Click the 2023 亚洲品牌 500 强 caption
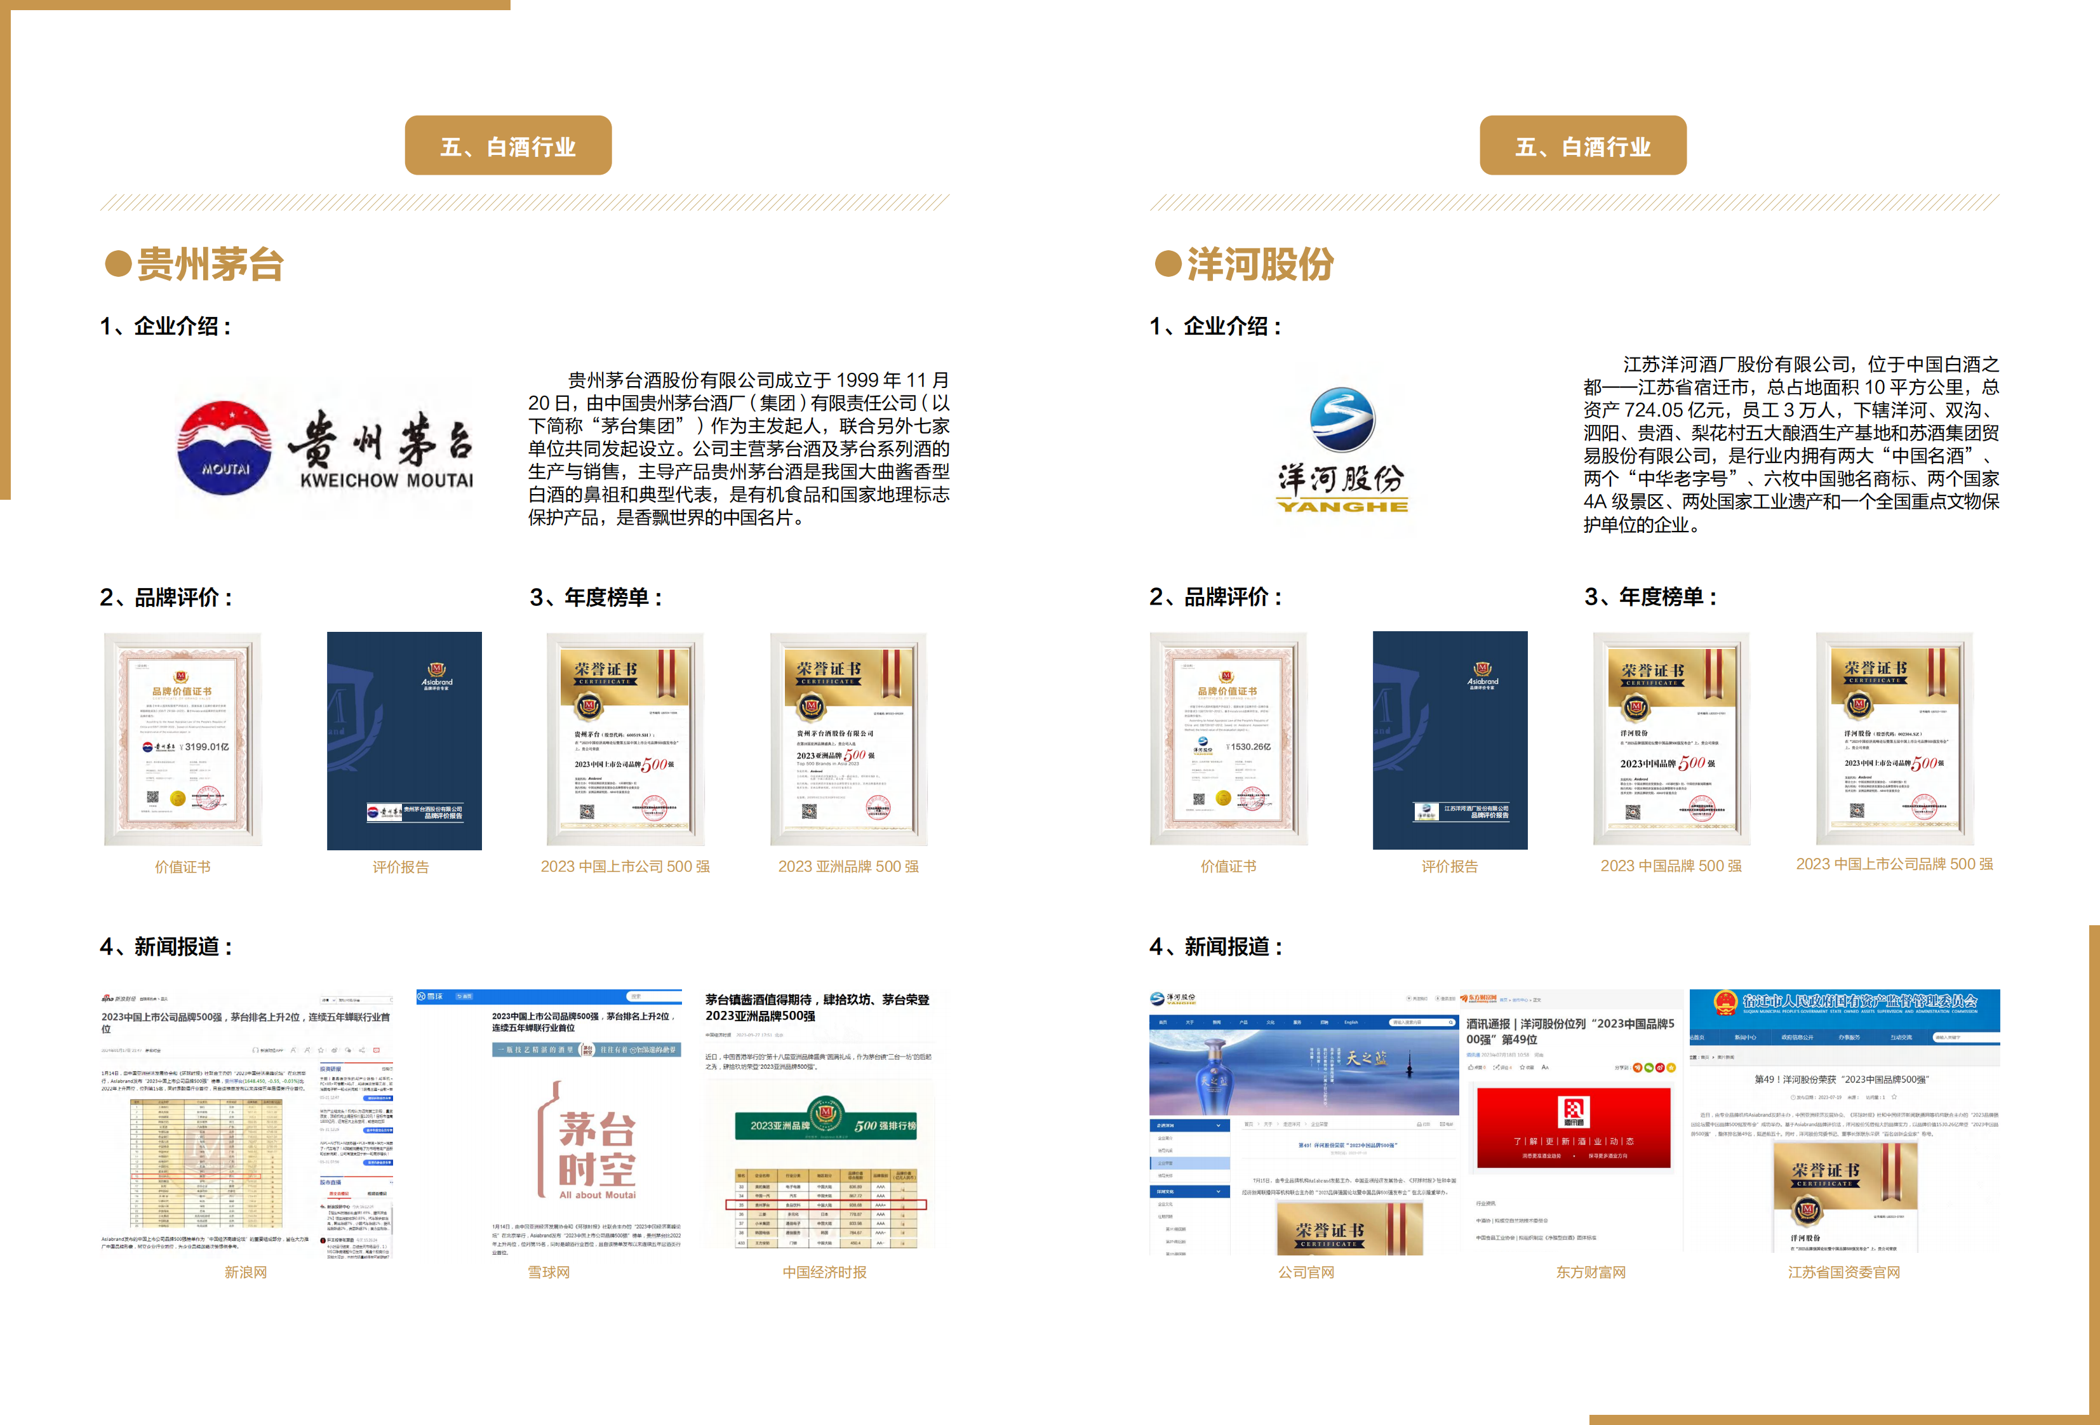Screen dimensions: 2100x1425 coord(848,867)
